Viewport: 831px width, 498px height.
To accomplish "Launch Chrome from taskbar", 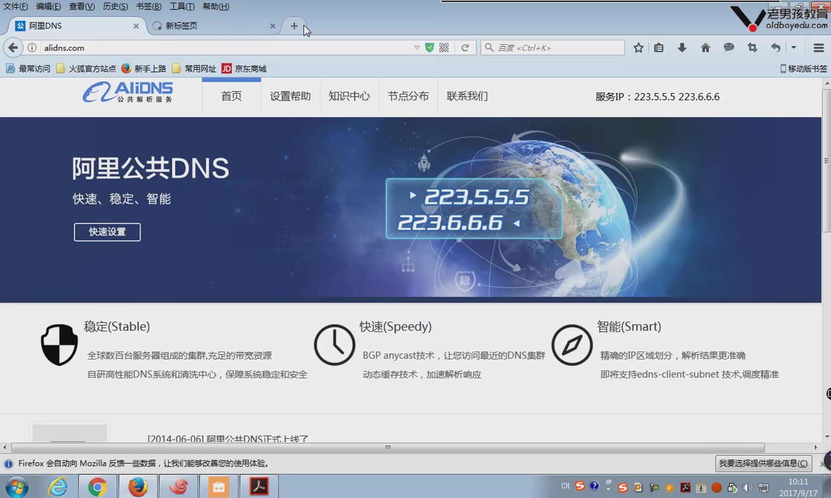I will tap(97, 487).
